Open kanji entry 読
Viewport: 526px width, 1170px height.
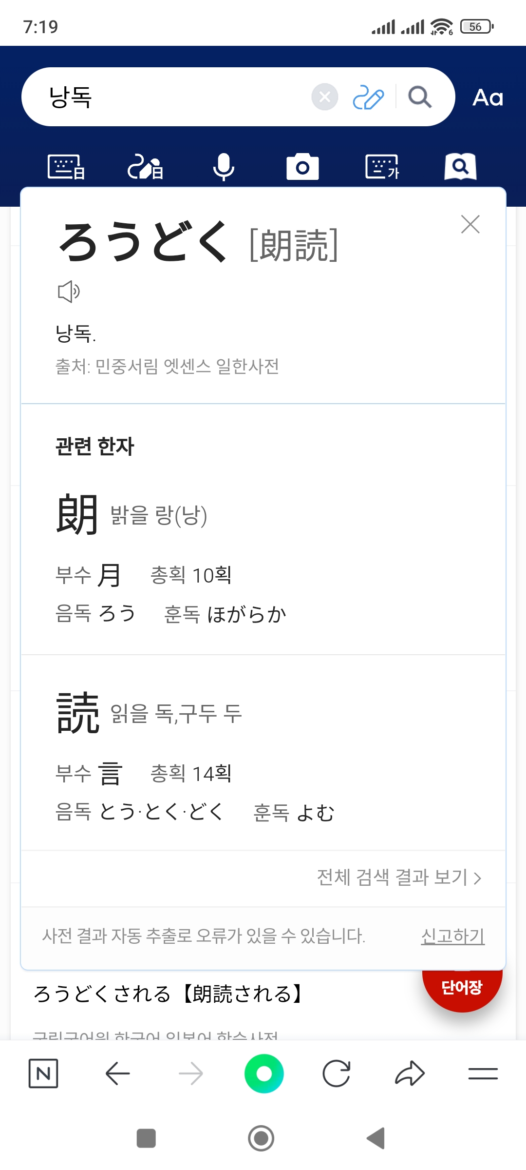(77, 713)
